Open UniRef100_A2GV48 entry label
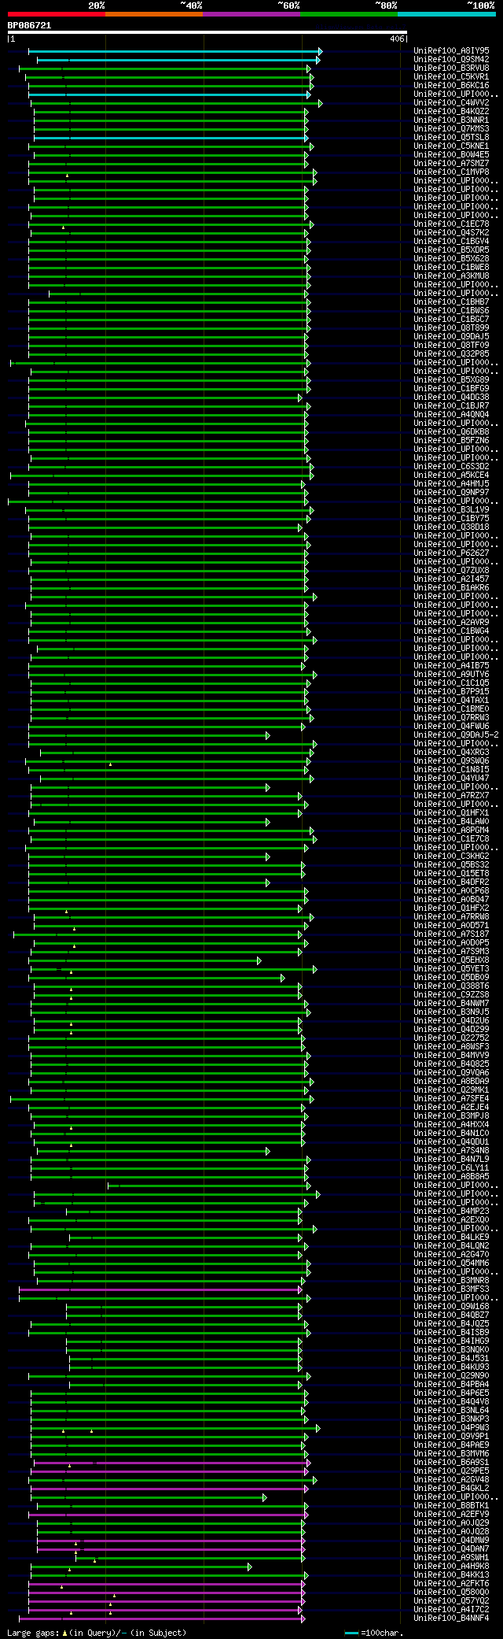503x1639 pixels. [451, 1479]
